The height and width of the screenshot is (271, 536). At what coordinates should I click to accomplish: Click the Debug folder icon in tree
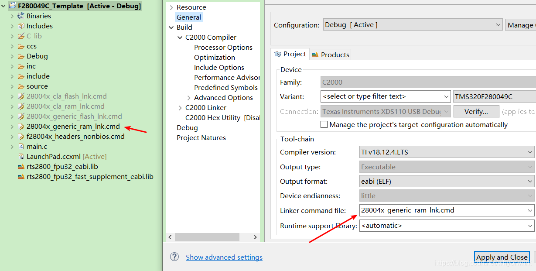21,56
